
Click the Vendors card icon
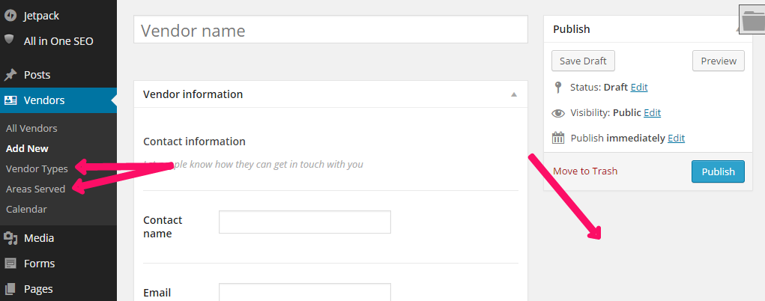[x=10, y=100]
